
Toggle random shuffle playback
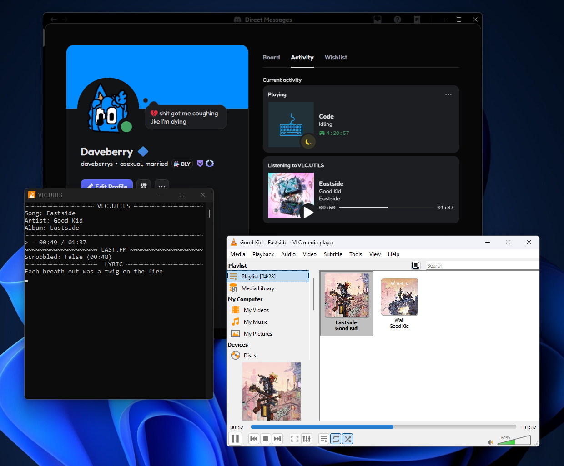pyautogui.click(x=347, y=439)
